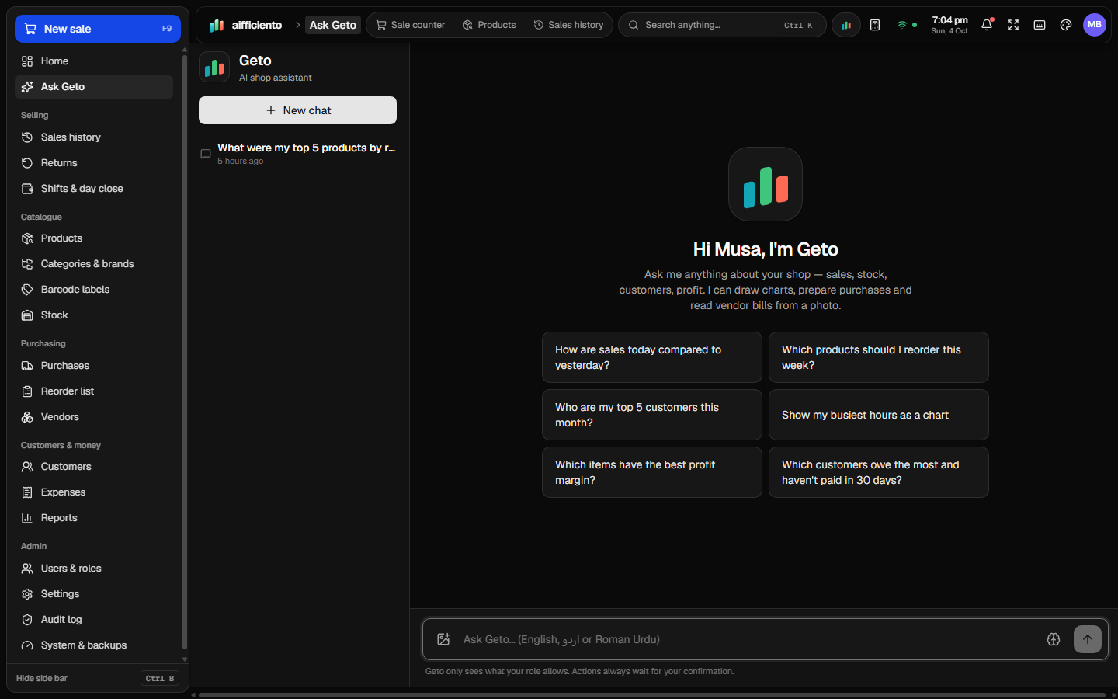Screen dimensions: 1118x699
Task: Click the Ask Geto breadcrumb in header
Action: coord(333,25)
